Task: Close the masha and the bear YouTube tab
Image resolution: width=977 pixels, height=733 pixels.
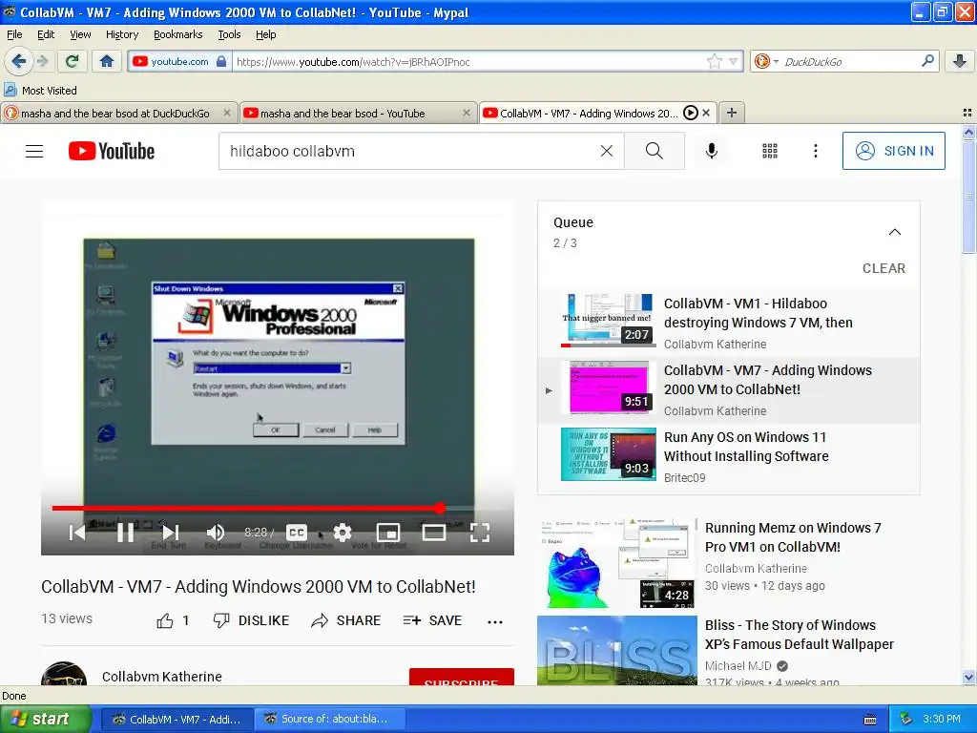Action: point(466,113)
